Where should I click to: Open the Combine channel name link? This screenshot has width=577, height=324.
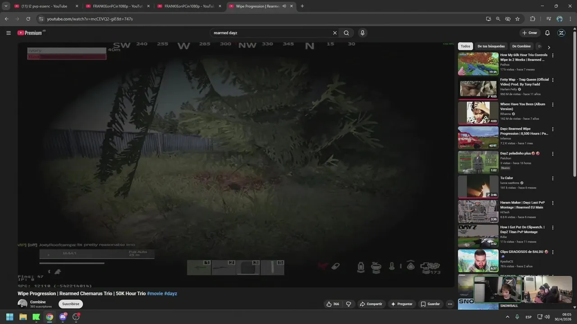click(38, 302)
